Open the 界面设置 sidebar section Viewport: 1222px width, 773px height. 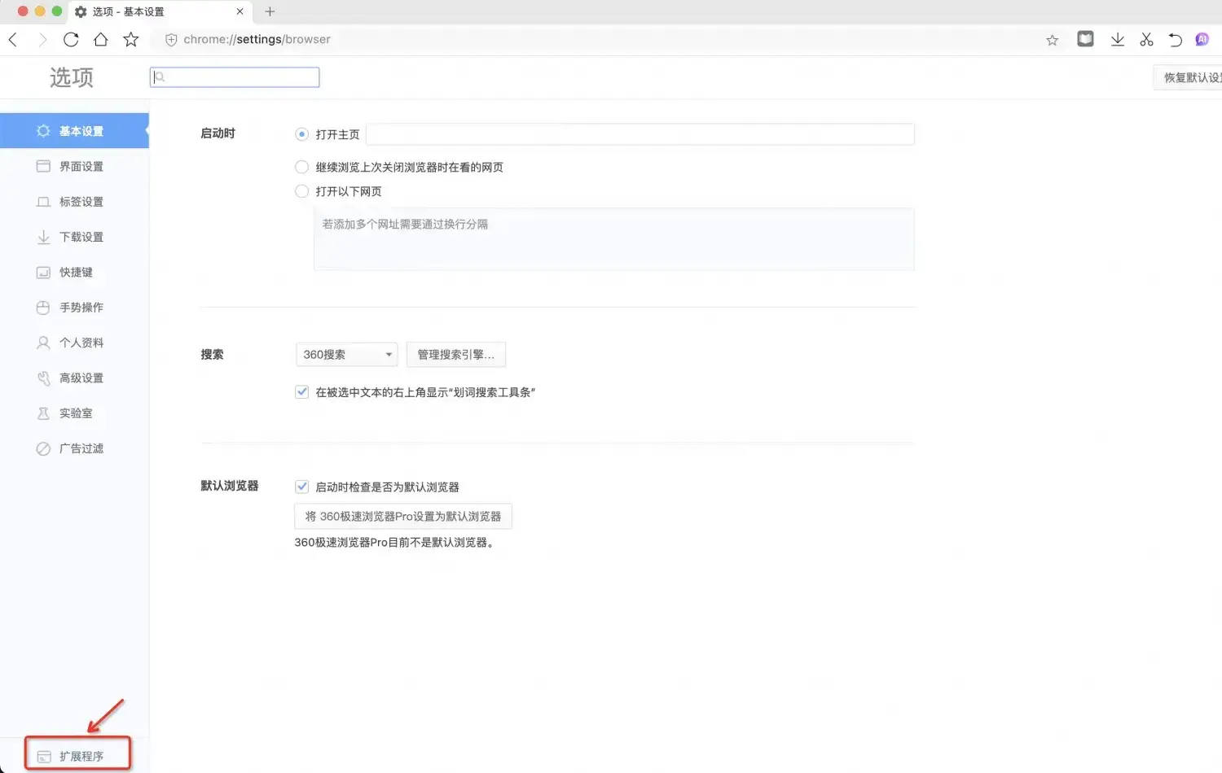81,166
